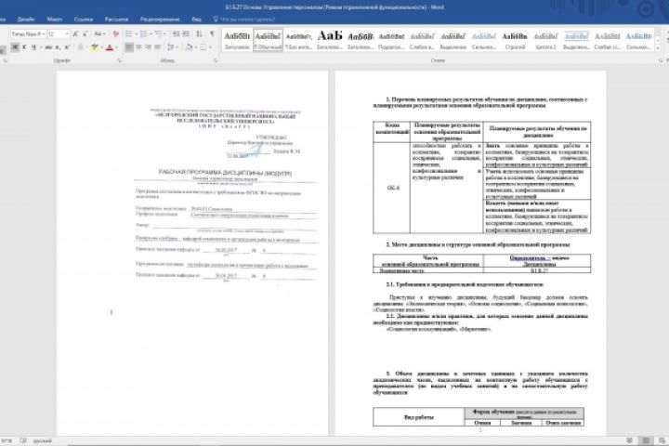Open the change case dropdown
This screenshot has height=446, width=669.
pos(99,33)
